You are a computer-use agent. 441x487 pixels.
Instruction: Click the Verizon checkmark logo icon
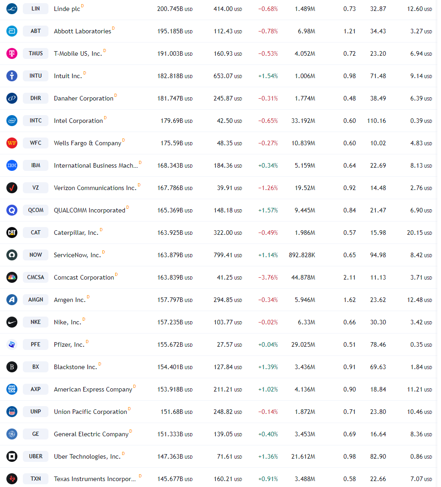pos(12,188)
